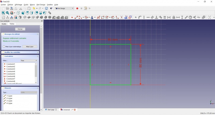
Task: Open the arc tools dropdown arrow
Action: click(x=83, y=17)
